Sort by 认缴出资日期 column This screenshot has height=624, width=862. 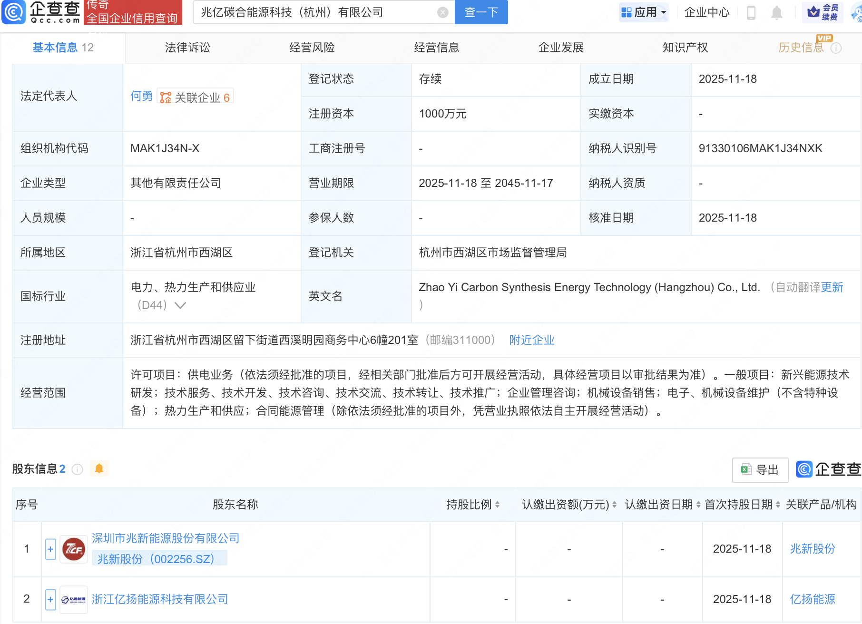[x=698, y=505]
